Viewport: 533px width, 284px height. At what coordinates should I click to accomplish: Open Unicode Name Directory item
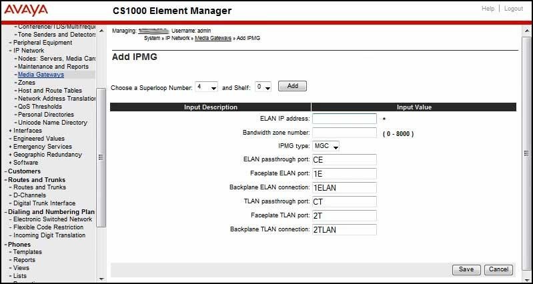point(52,123)
